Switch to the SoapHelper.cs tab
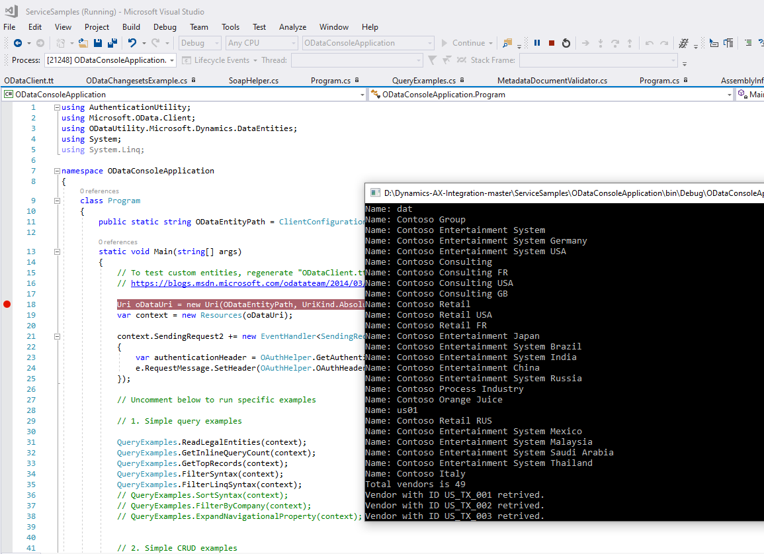This screenshot has height=554, width=764. 253,81
